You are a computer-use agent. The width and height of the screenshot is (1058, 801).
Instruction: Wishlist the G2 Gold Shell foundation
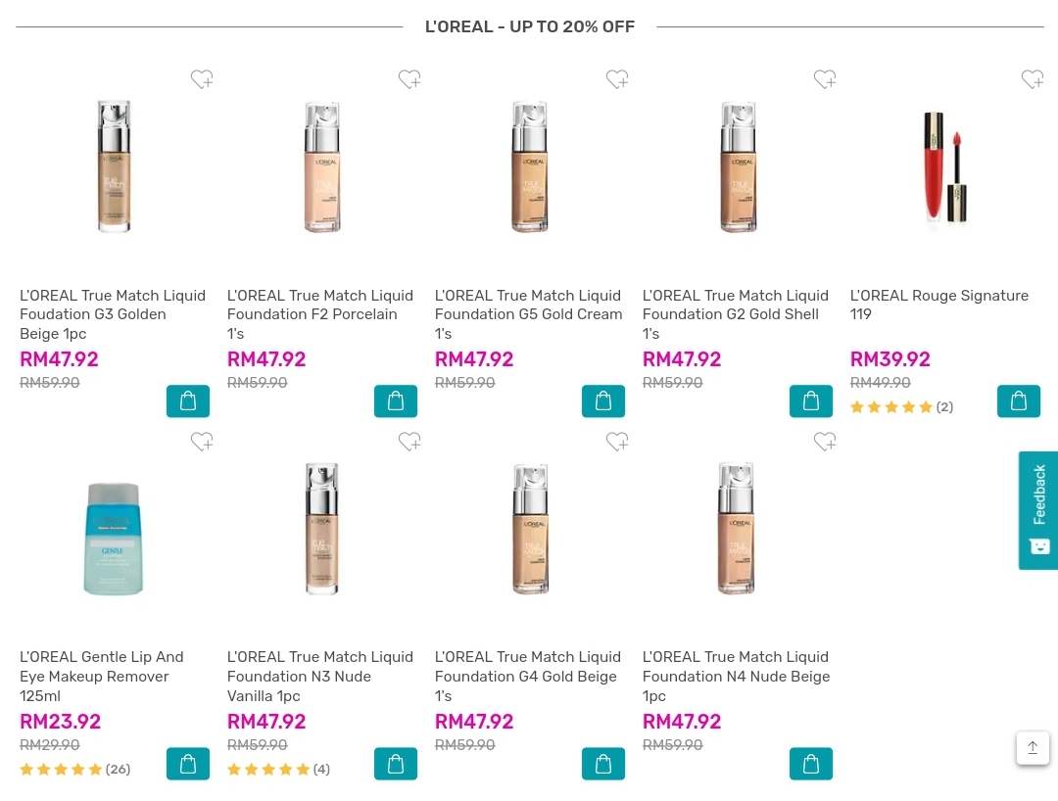pyautogui.click(x=825, y=79)
